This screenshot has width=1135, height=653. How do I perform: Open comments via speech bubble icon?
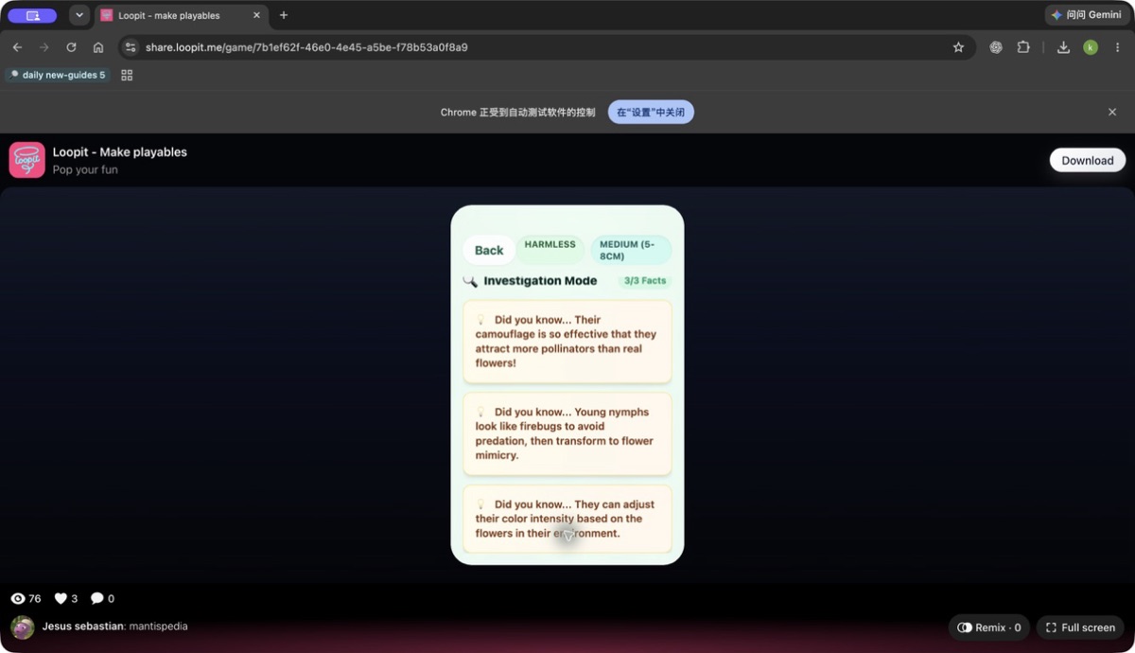[x=96, y=598]
